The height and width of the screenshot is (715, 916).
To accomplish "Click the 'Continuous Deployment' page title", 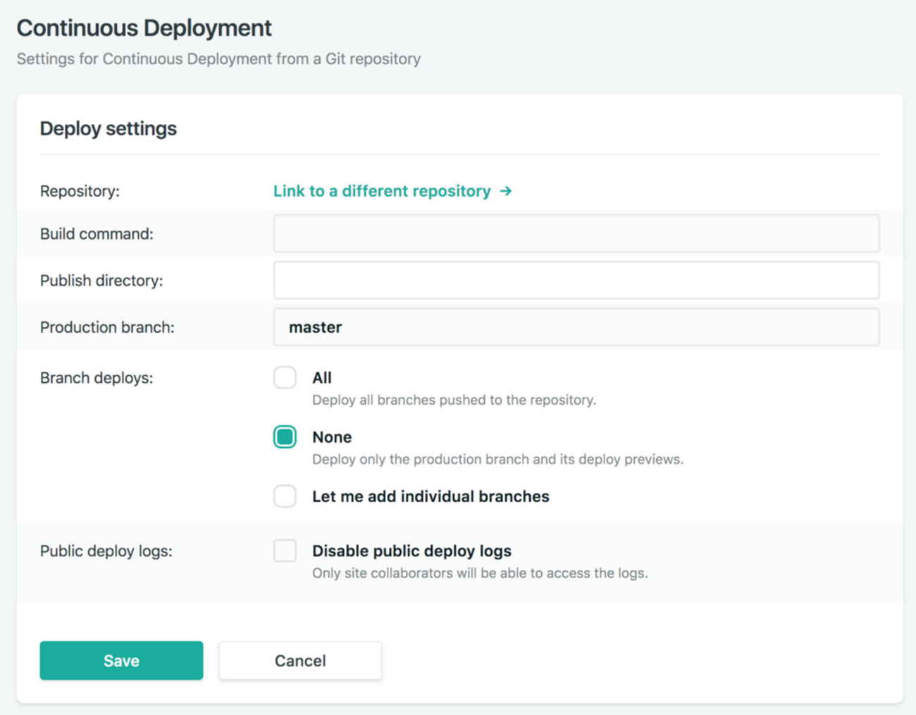I will pyautogui.click(x=144, y=28).
